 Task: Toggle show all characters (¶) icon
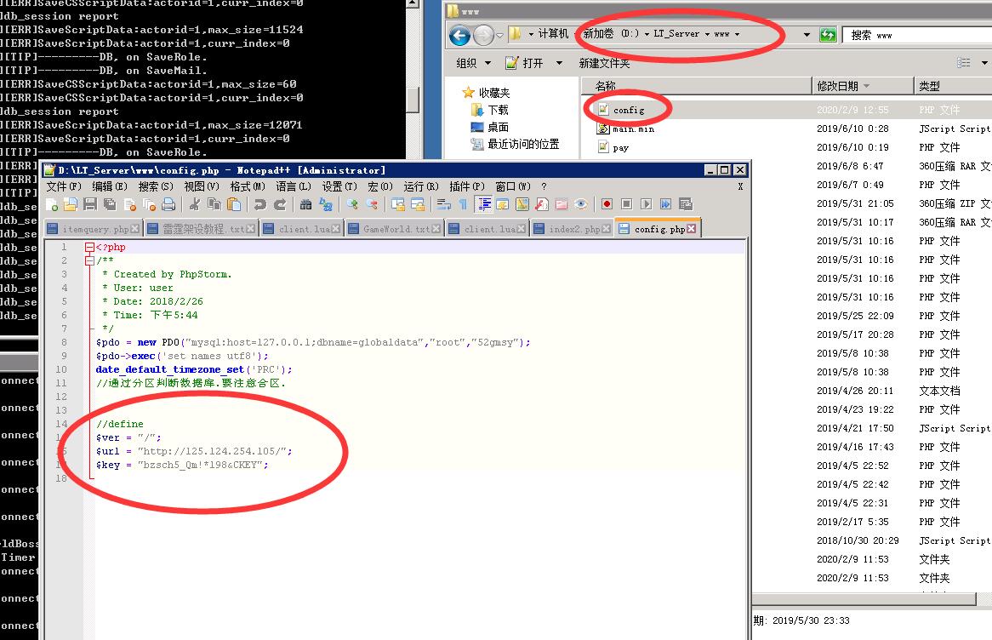click(x=463, y=204)
